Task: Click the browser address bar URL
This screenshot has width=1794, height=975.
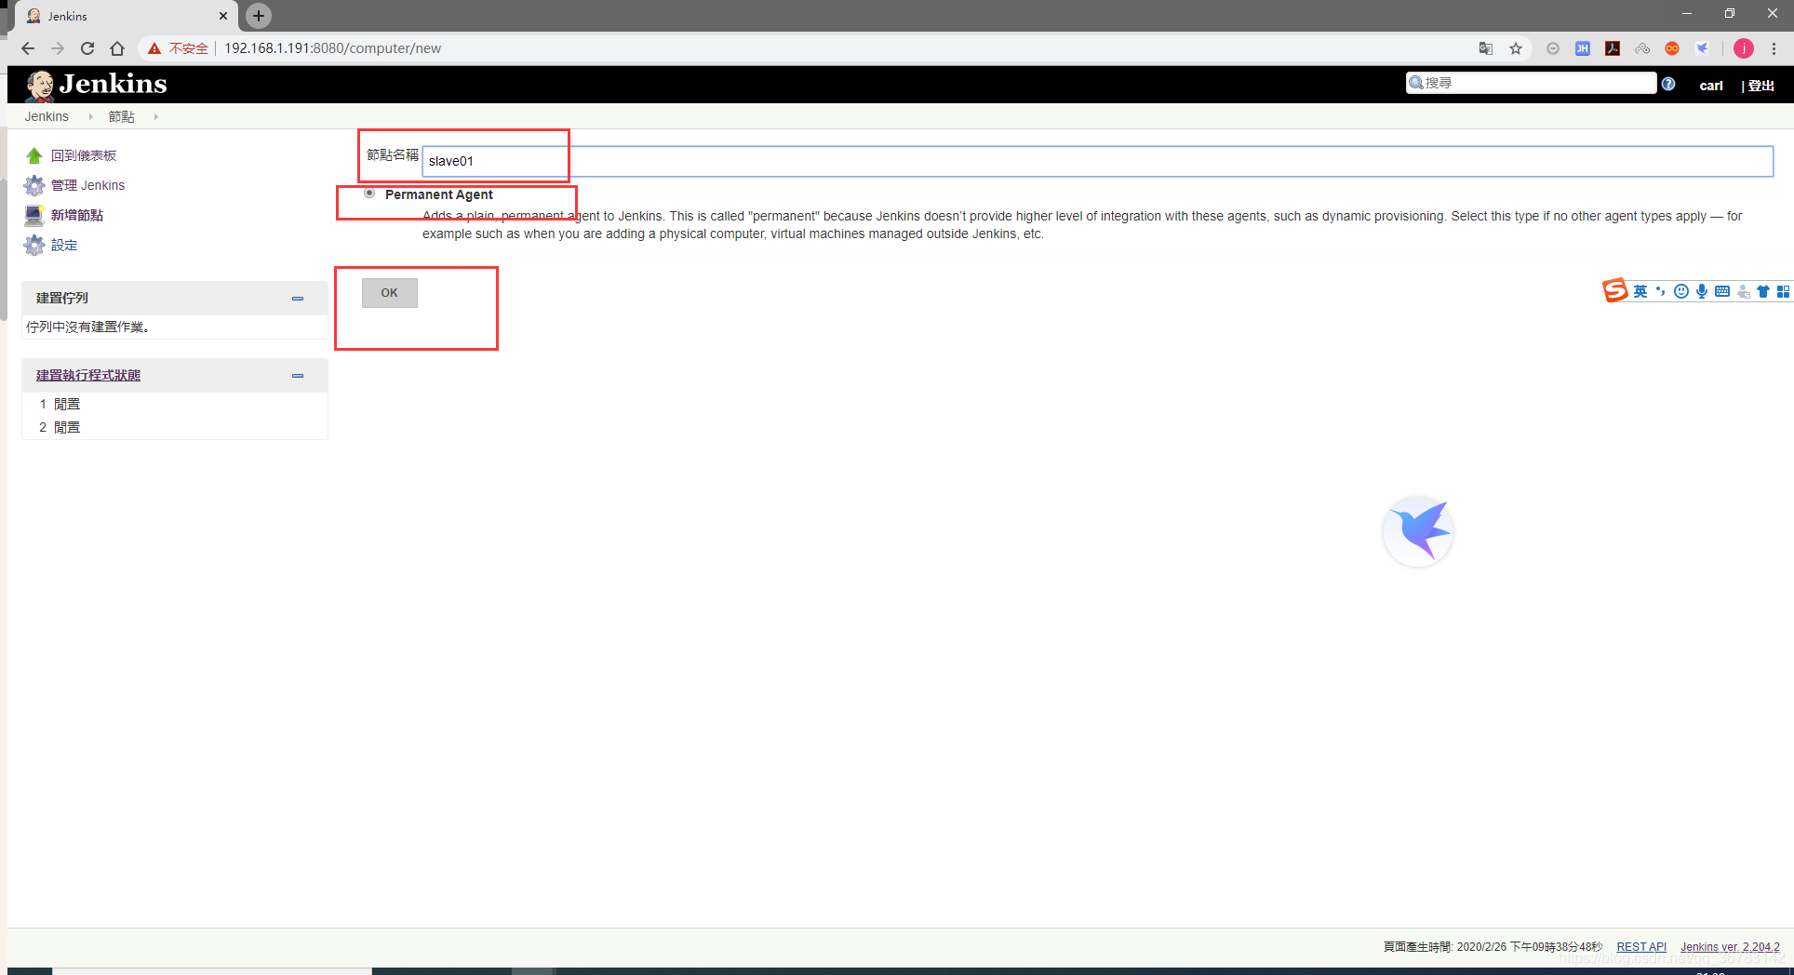Action: [332, 48]
